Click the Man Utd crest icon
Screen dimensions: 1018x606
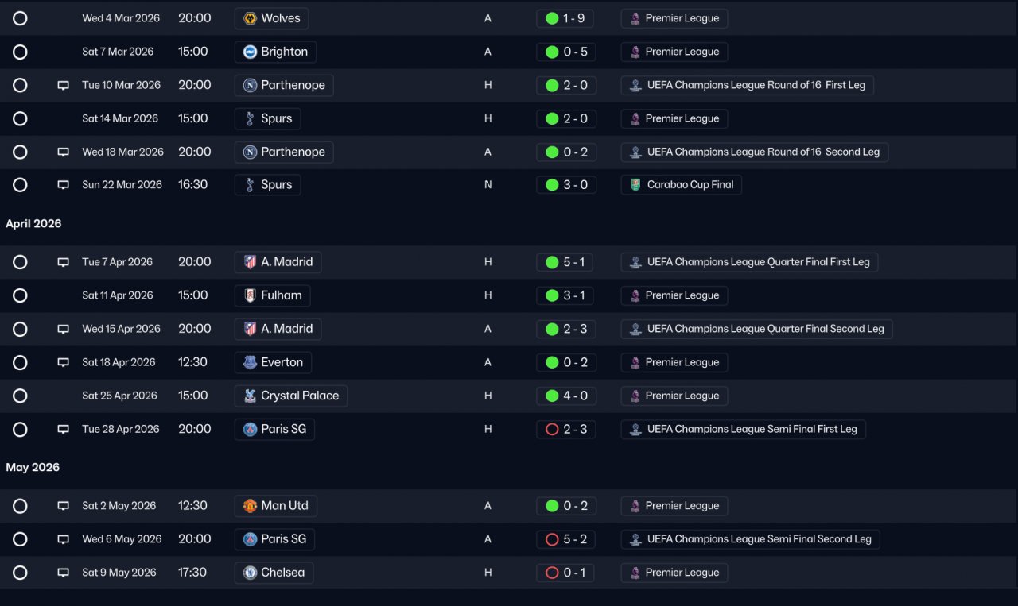(x=250, y=506)
